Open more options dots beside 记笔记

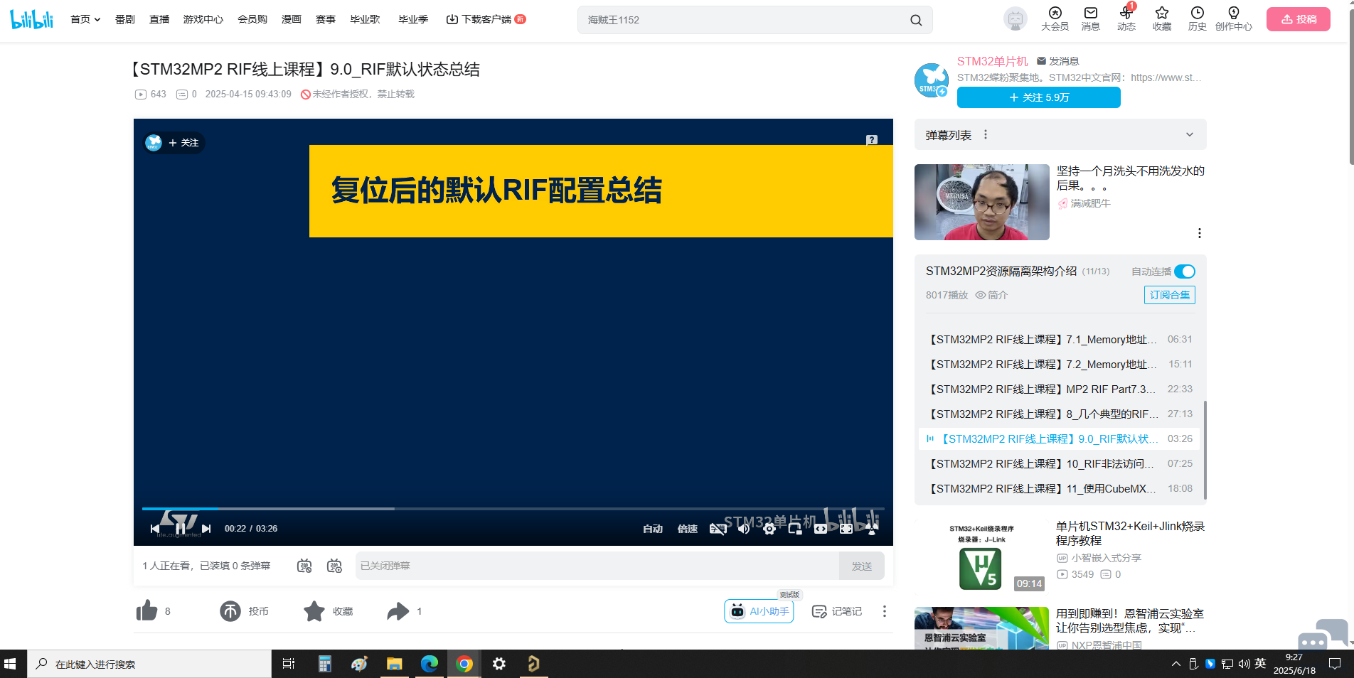(885, 611)
